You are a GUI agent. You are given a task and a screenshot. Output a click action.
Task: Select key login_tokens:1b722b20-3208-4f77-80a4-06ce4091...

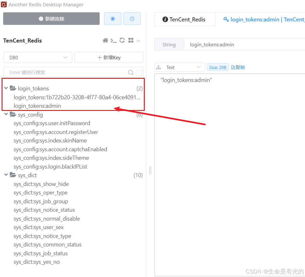[77, 97]
